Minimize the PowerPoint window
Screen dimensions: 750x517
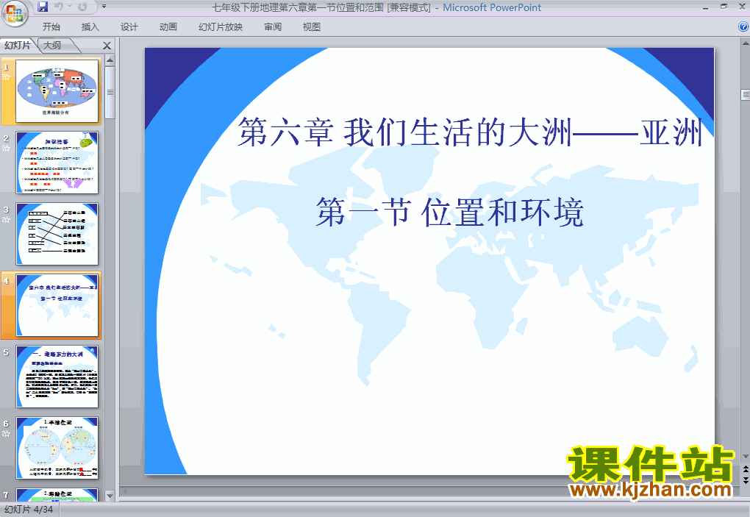coord(706,7)
